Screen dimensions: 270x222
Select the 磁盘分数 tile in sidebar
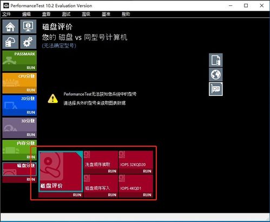[19, 169]
